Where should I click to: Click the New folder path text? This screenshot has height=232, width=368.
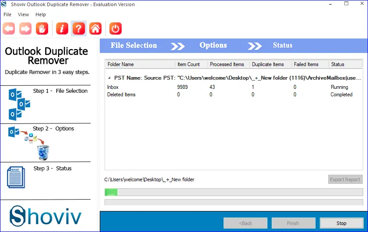point(149,179)
